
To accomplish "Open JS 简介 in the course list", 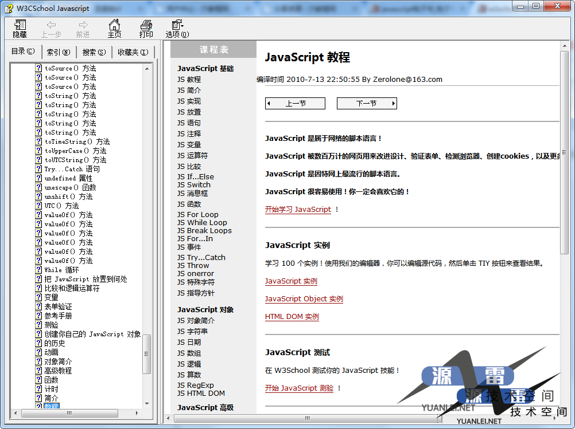I will pos(189,90).
